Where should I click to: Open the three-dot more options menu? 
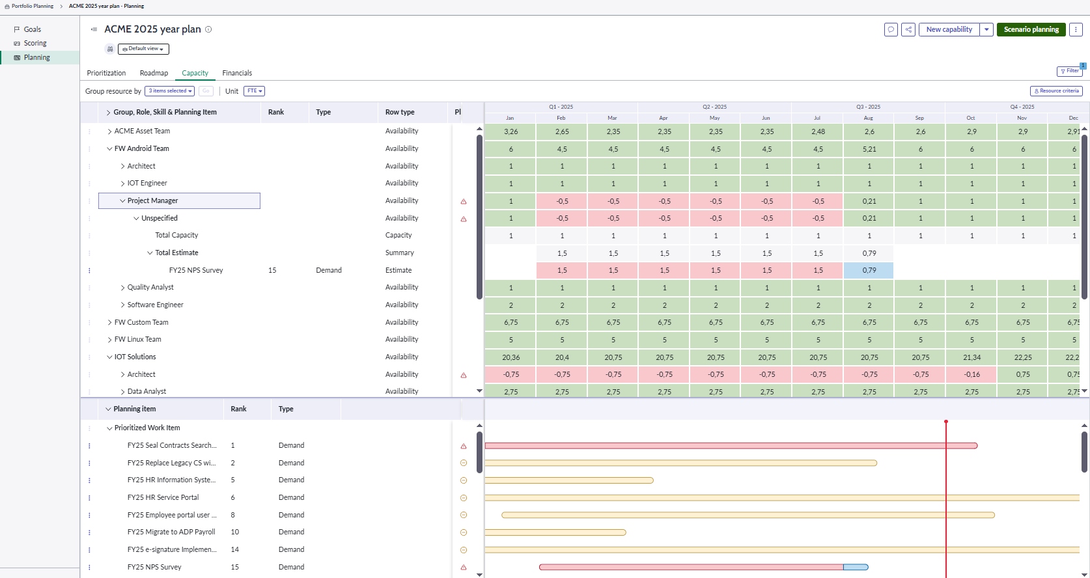[1076, 29]
